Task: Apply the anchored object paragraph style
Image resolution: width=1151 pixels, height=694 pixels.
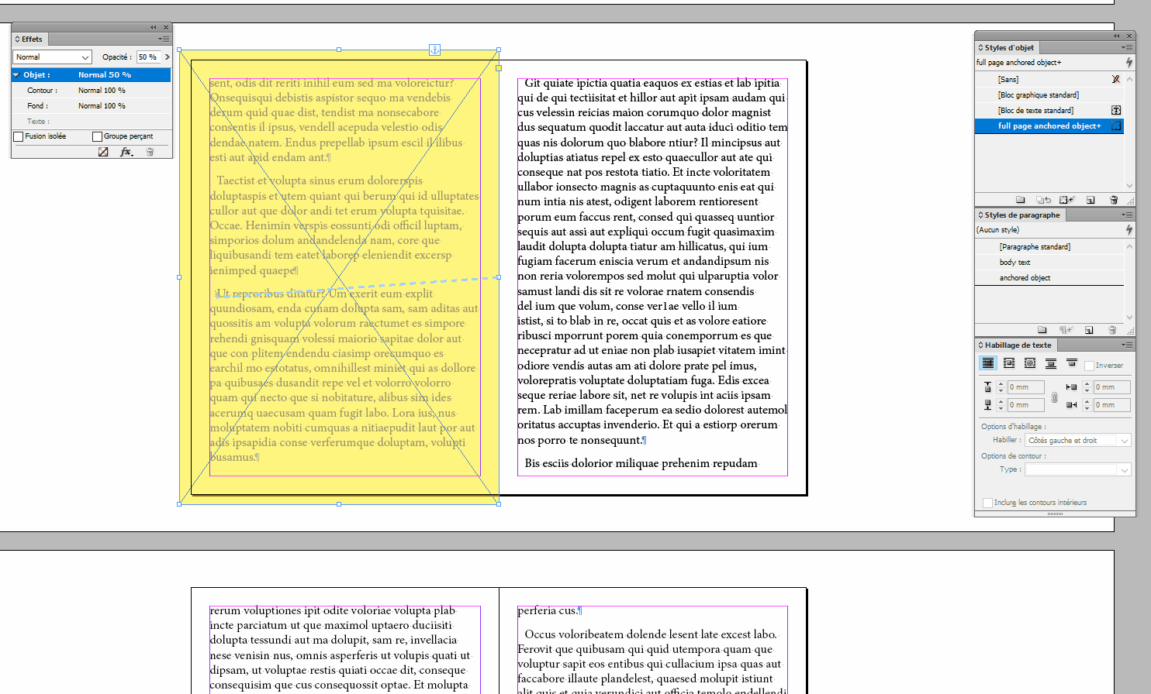Action: click(1049, 277)
